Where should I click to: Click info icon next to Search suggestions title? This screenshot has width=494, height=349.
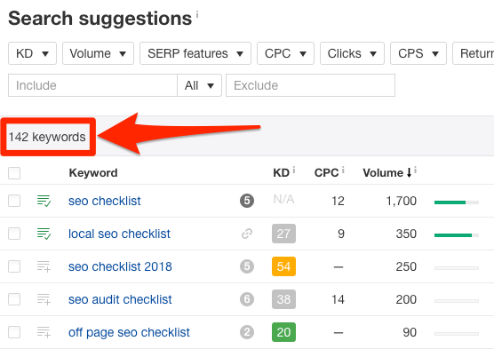coord(197,14)
